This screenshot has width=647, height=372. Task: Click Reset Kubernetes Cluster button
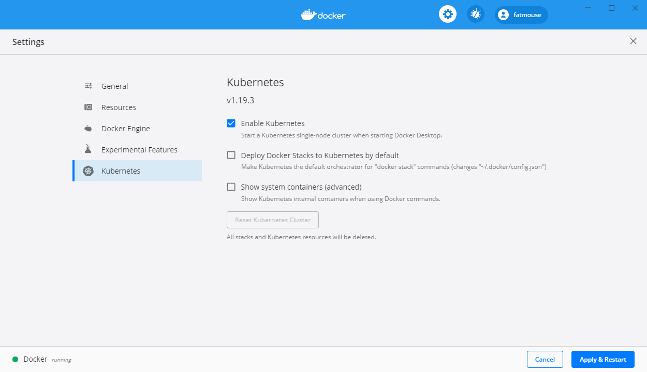tap(273, 220)
